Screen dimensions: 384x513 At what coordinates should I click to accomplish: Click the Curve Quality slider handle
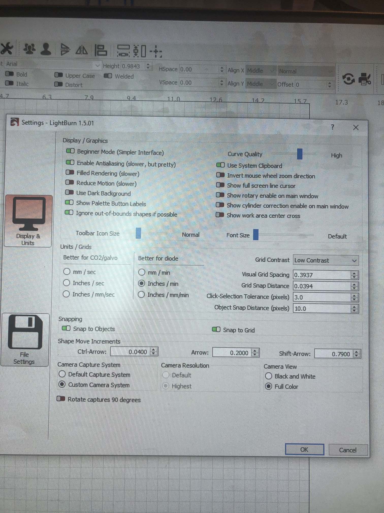click(x=300, y=154)
